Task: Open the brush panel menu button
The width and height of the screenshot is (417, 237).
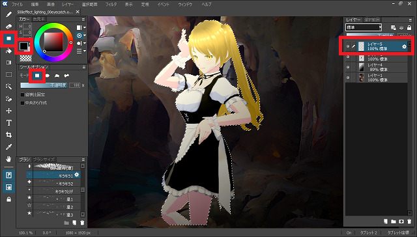Action: tap(83, 160)
